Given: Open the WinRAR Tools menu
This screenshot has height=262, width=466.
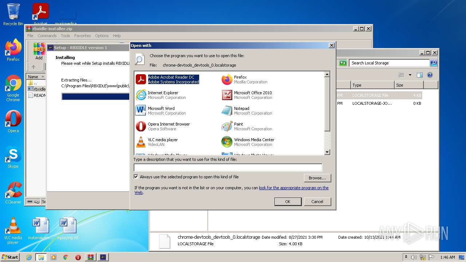Looking at the screenshot, I should point(66,36).
